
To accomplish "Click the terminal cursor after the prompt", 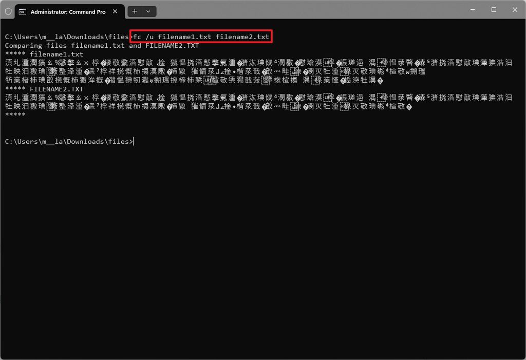I will coord(133,141).
